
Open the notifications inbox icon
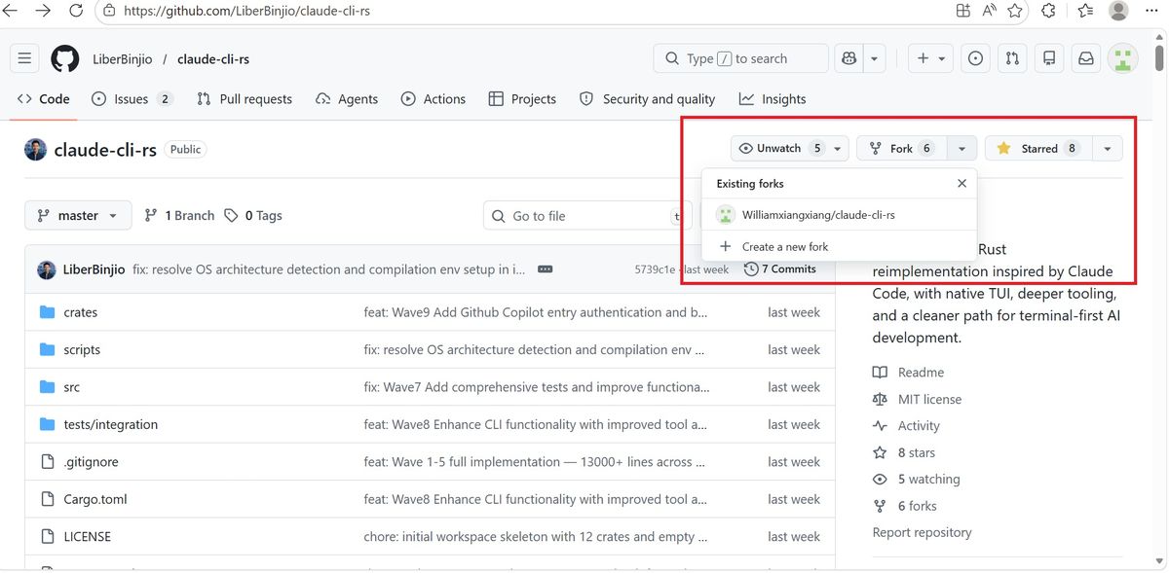(x=1085, y=58)
